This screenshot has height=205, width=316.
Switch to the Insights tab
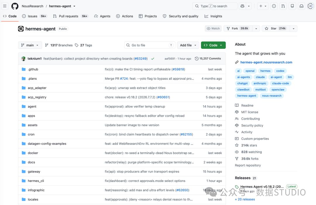[213, 16]
